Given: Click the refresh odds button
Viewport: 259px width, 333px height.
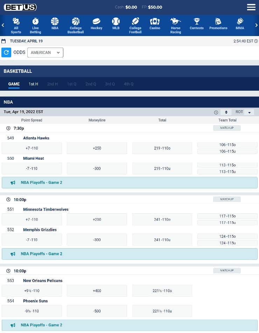Looking at the screenshot, I should pos(6,52).
